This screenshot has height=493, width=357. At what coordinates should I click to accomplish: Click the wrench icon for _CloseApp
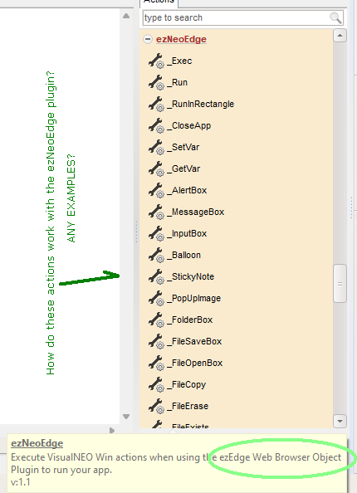(156, 125)
